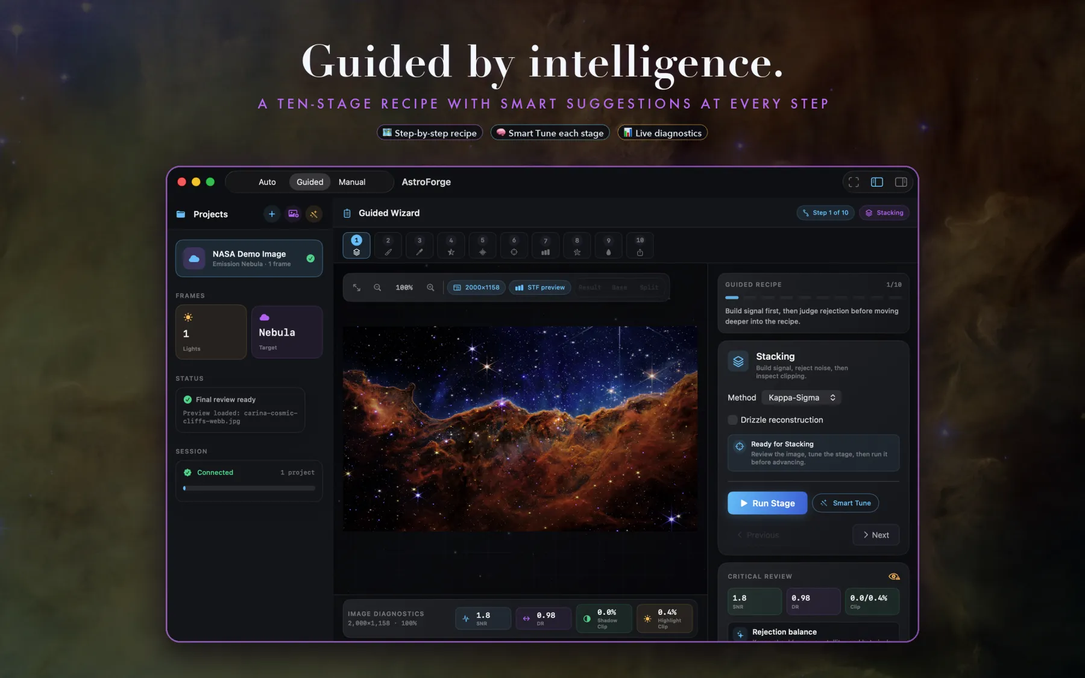Screen dimensions: 1085x678
Task: Click the Previous button
Action: coord(758,535)
